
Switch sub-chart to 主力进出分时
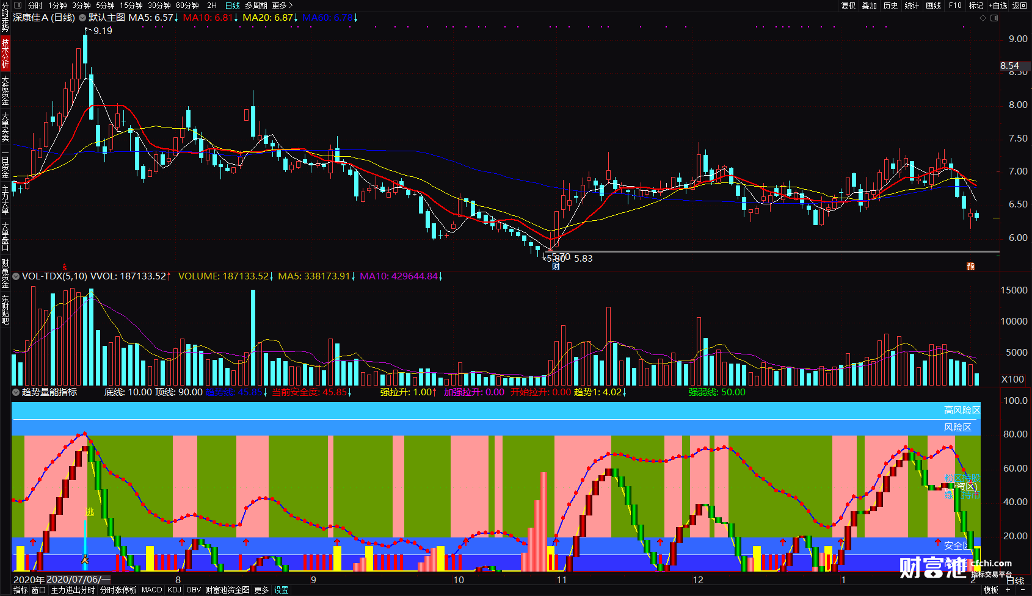(73, 590)
